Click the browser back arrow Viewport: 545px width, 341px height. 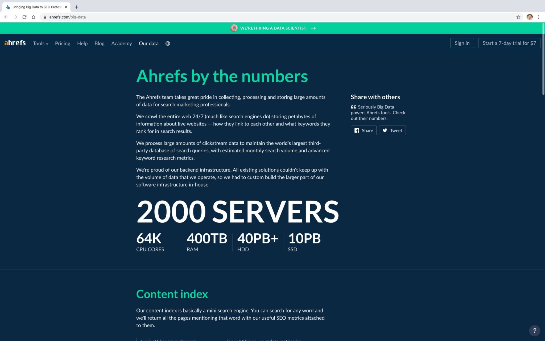pos(6,17)
